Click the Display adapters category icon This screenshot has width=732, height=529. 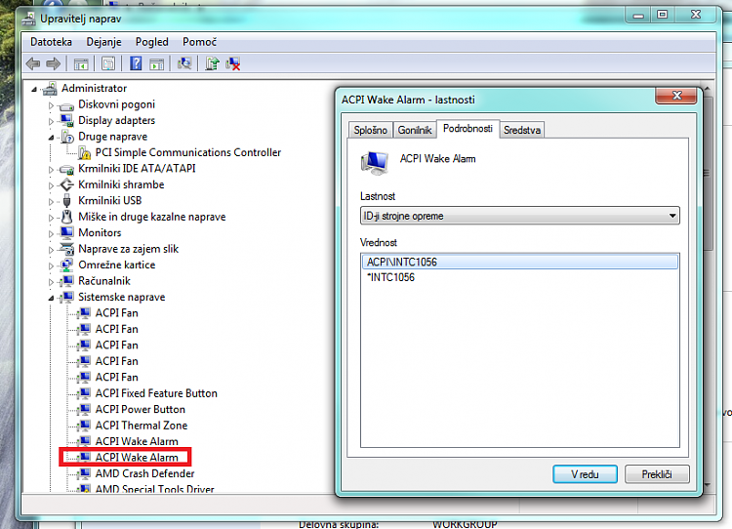tap(66, 120)
